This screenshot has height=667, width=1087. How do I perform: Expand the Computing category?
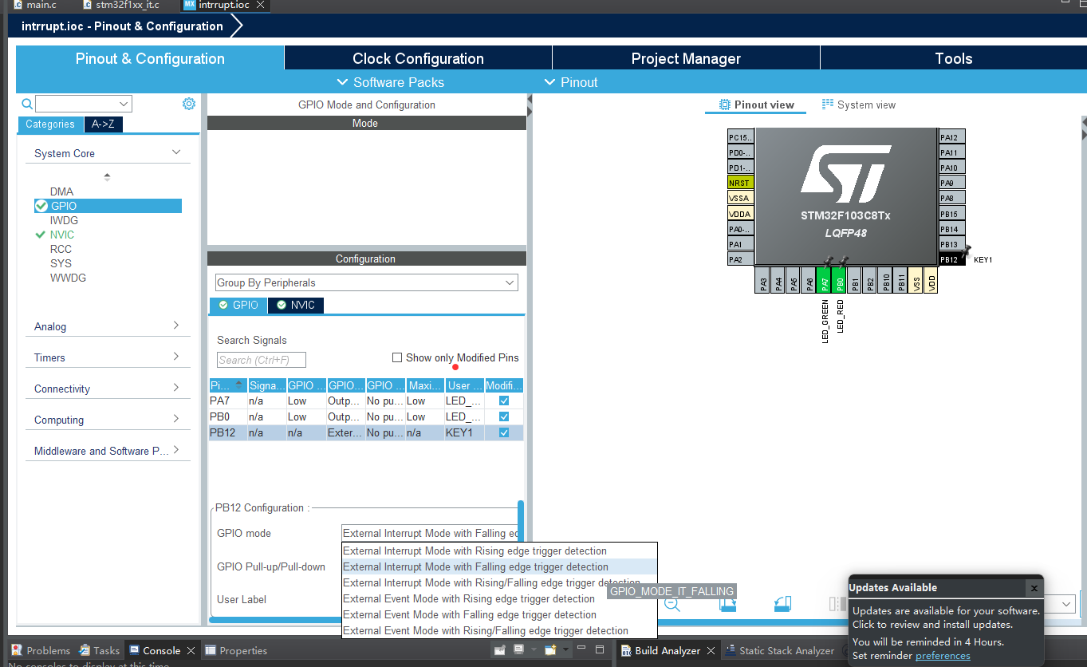coord(176,419)
